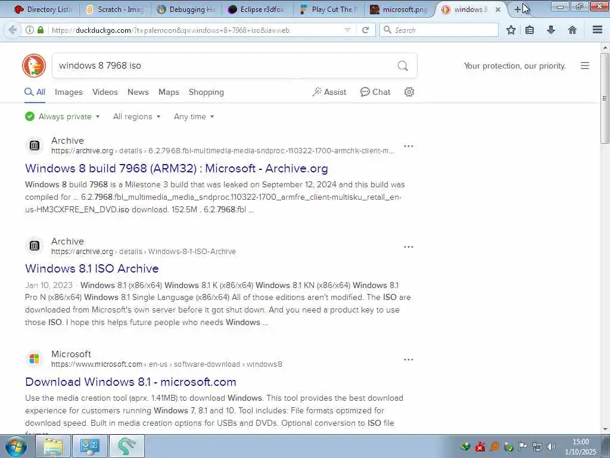
Task: Switch to the Shopping tab
Action: [x=206, y=92]
